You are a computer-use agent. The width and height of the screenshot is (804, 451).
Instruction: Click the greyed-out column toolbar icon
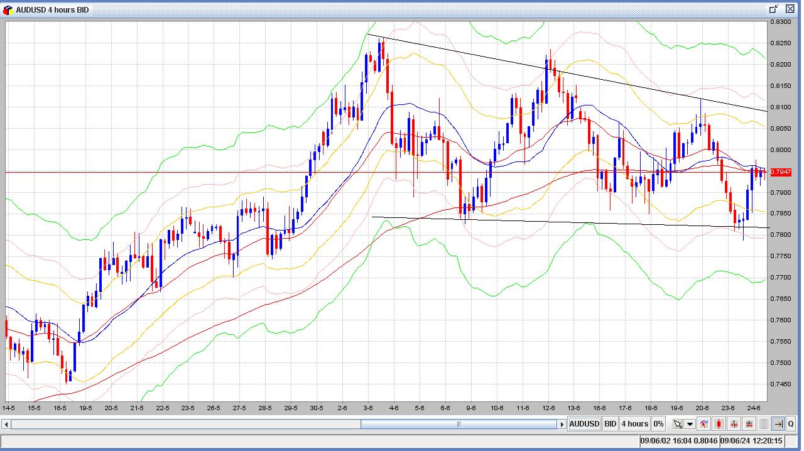[x=764, y=424]
